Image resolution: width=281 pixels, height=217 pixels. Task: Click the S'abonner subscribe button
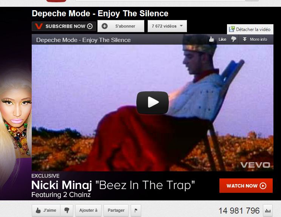[x=121, y=26]
